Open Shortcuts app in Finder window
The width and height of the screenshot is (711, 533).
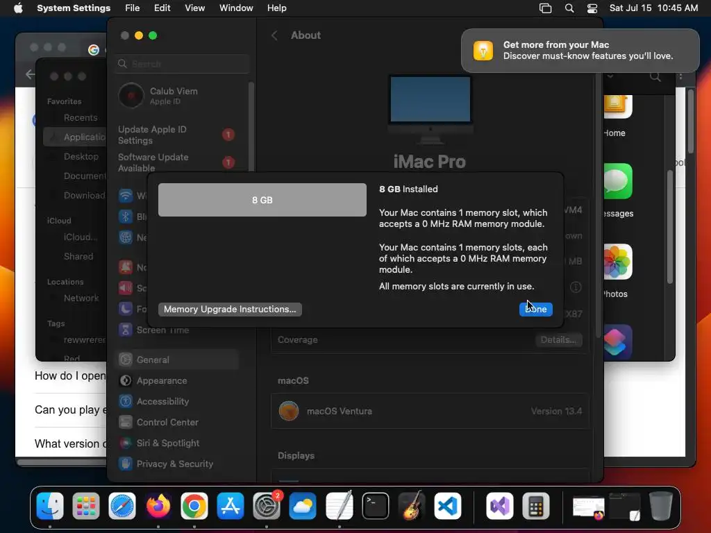(617, 342)
